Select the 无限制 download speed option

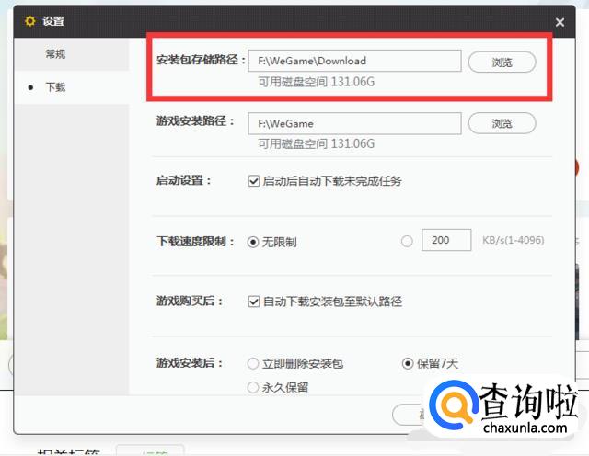tap(253, 242)
